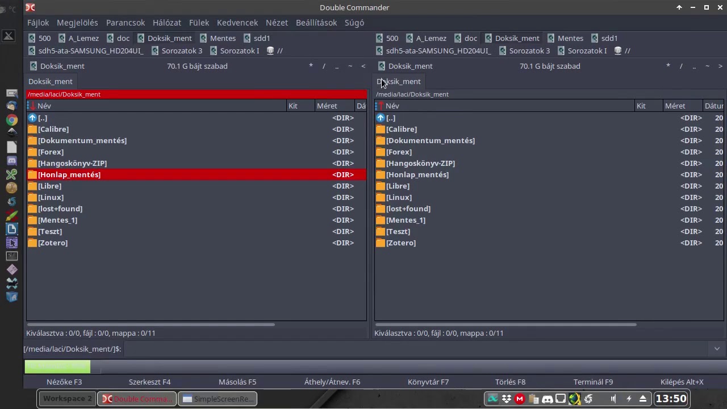Open left panel Sorozatok I drive
The image size is (727, 409).
234,51
